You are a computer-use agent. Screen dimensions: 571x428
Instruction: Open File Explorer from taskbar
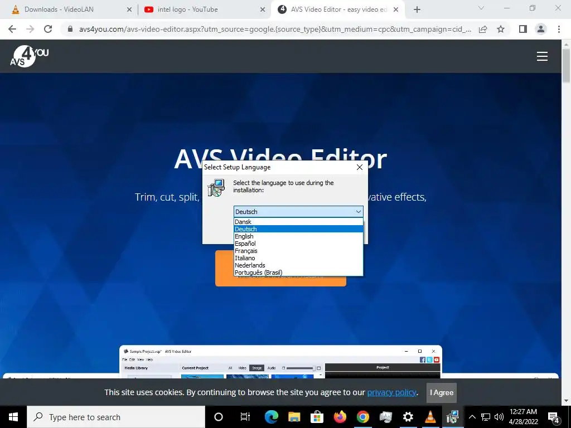pyautogui.click(x=294, y=417)
